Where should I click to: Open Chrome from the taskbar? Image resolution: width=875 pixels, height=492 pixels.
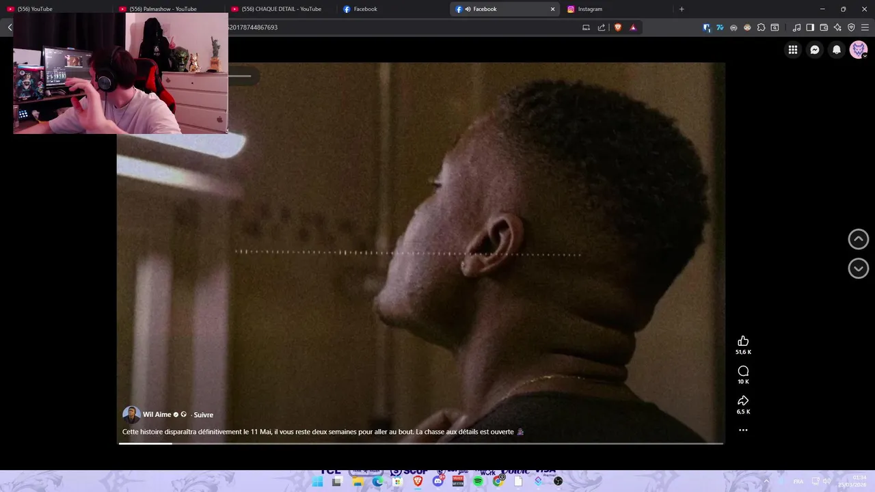point(498,481)
